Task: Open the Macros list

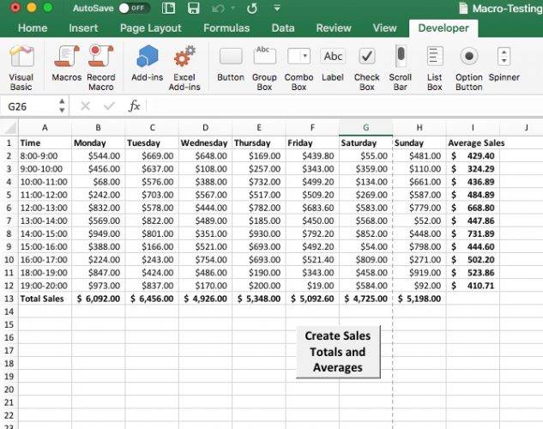Action: 66,67
